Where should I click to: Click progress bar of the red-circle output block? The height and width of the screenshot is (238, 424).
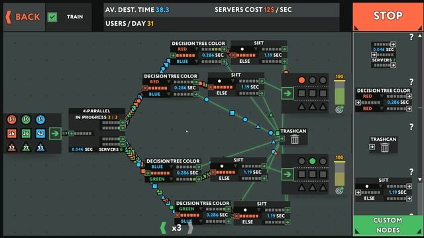tap(339, 93)
